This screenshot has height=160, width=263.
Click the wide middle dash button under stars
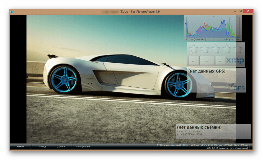coord(207,60)
